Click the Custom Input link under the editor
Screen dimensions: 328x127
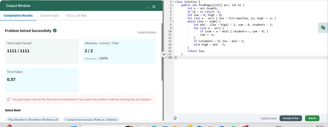(269, 118)
